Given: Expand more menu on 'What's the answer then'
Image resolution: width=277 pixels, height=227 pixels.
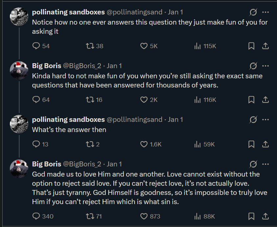Looking at the screenshot, I should click(x=265, y=120).
